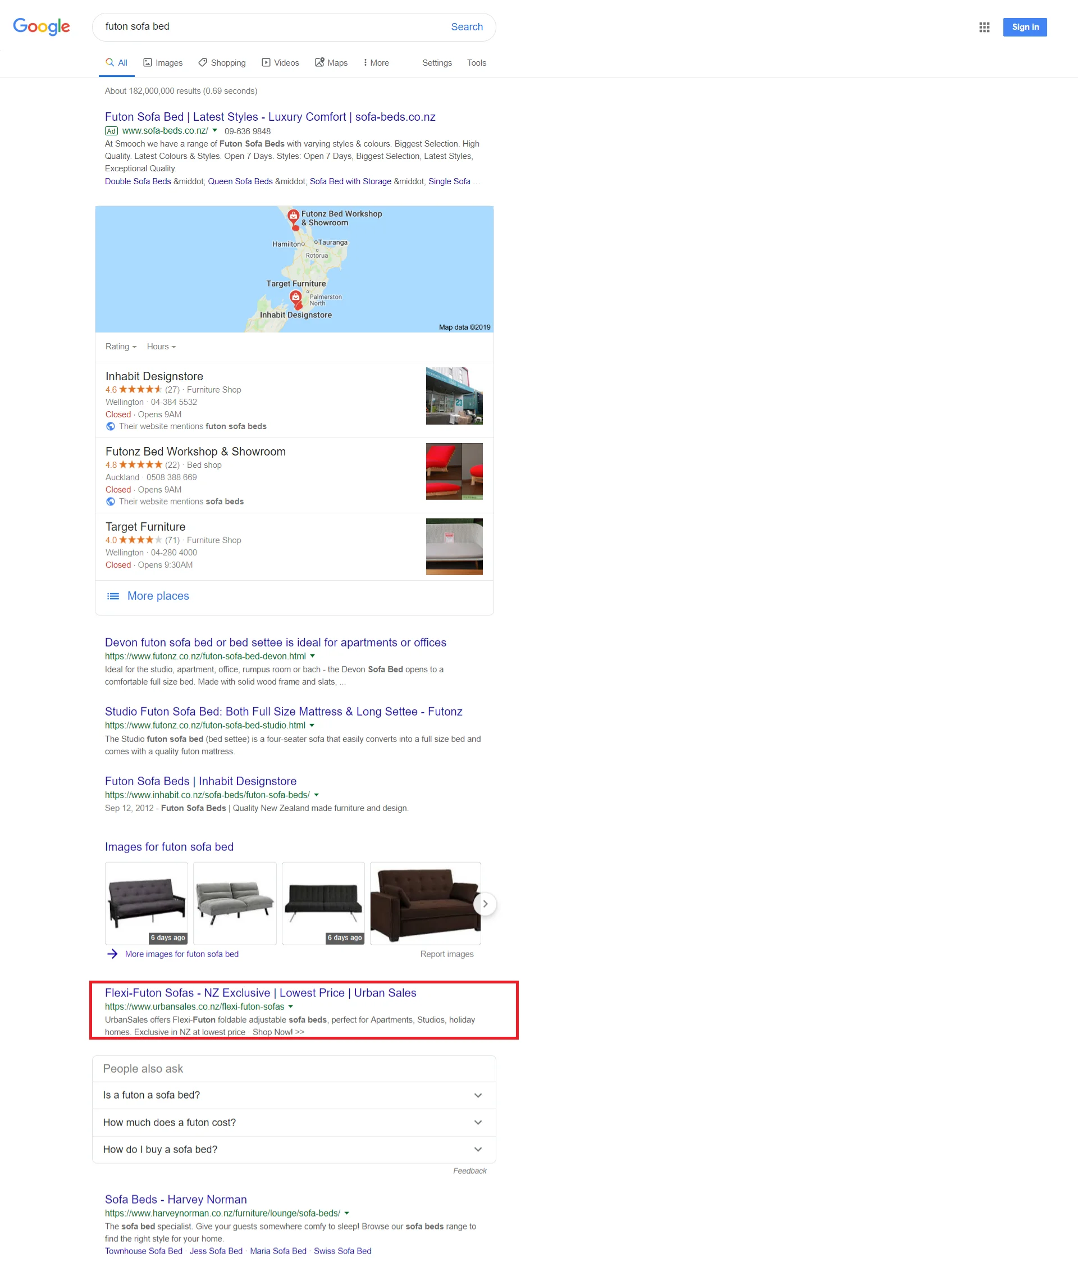Click the list icon beside More places
The width and height of the screenshot is (1078, 1262).
click(x=113, y=596)
